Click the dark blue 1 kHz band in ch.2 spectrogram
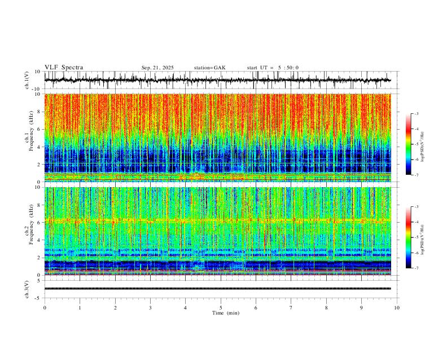The width and height of the screenshot is (447, 345). [x=217, y=265]
